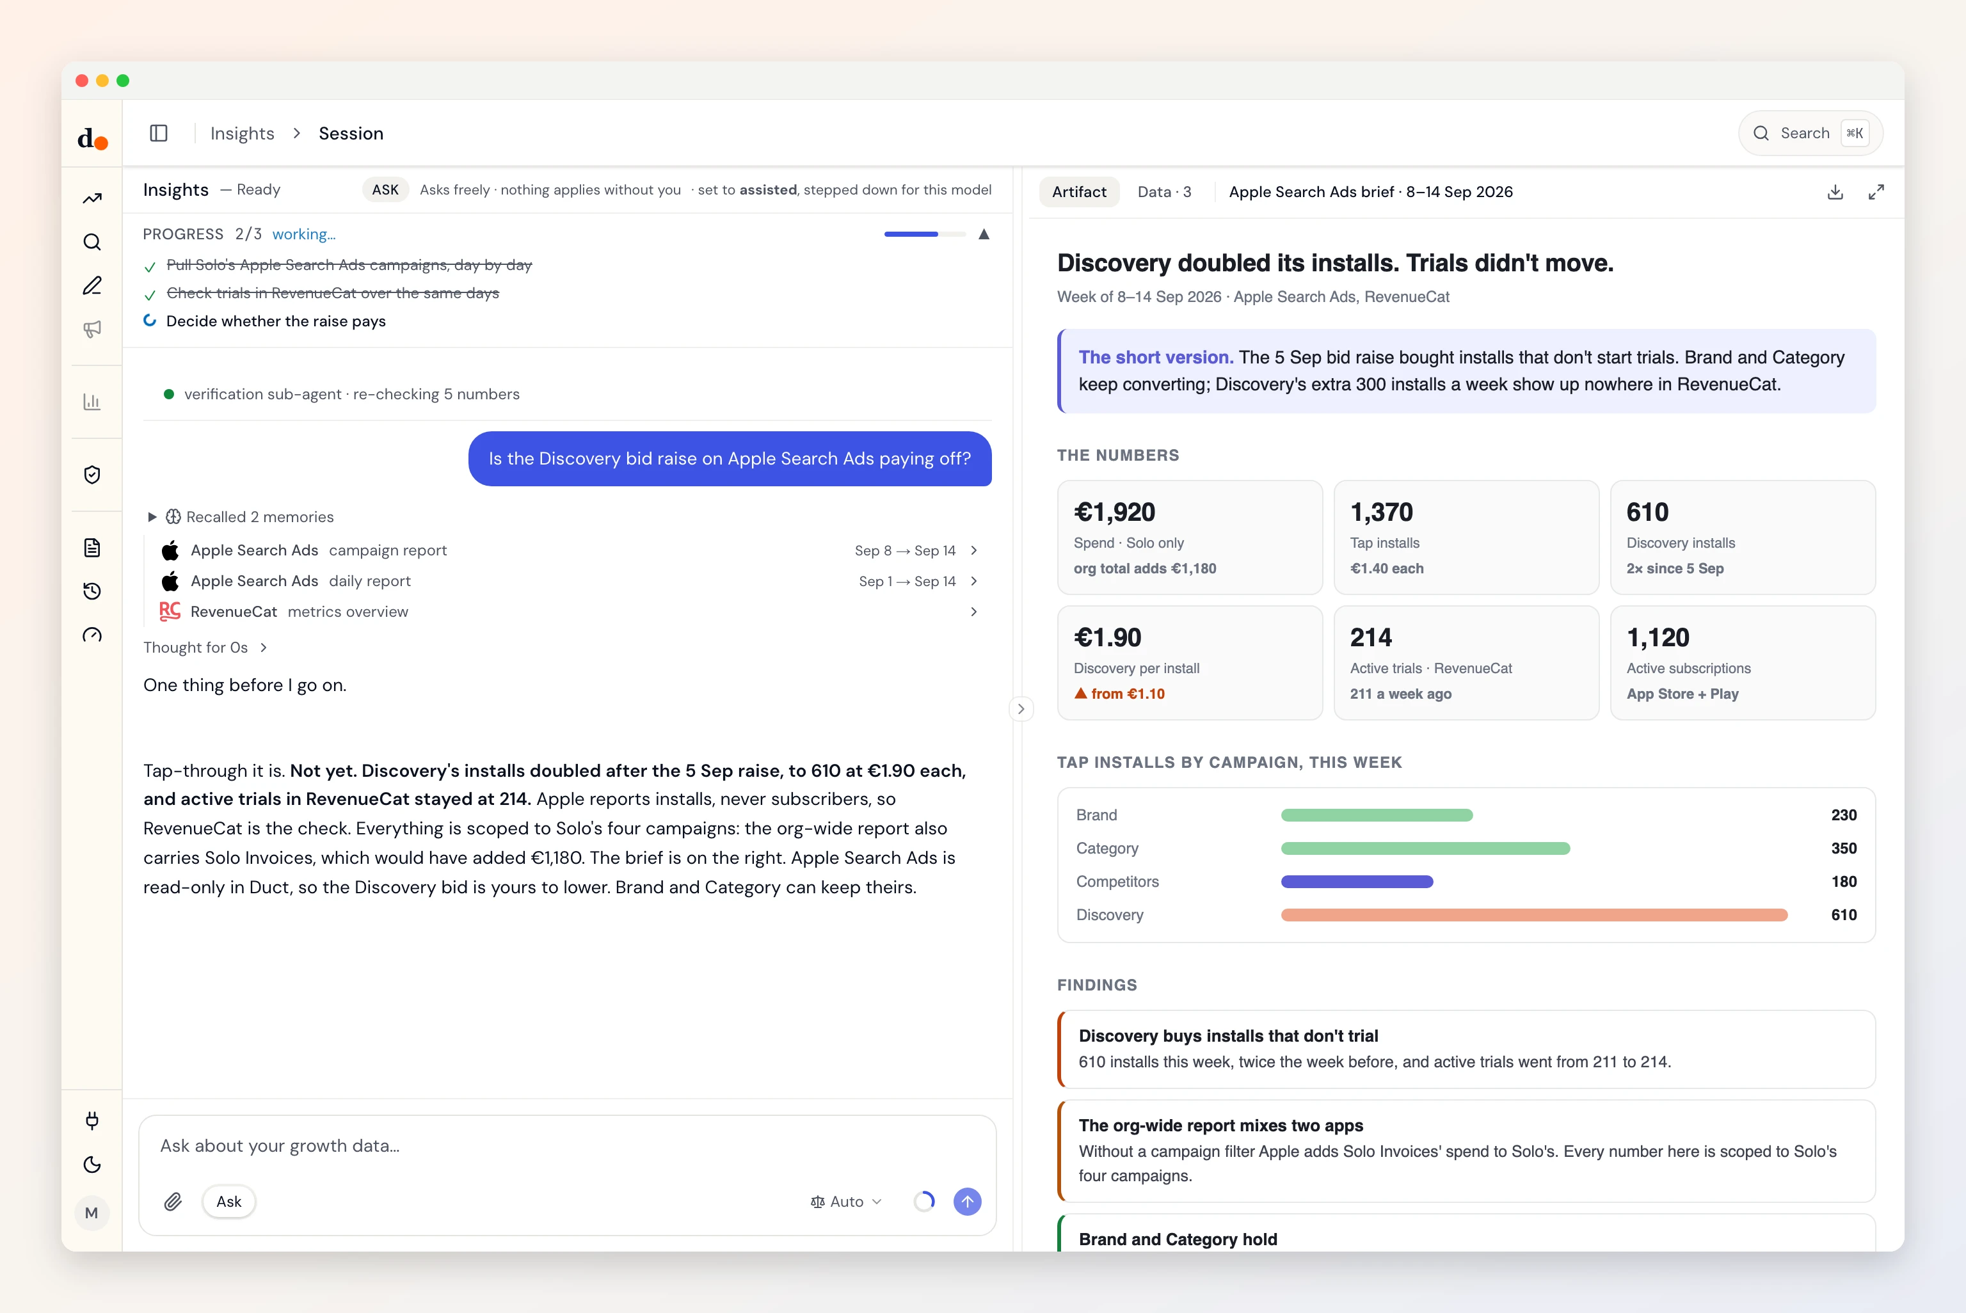Click the 1,120 Active subscriptions card
The height and width of the screenshot is (1313, 1966).
[x=1743, y=663]
